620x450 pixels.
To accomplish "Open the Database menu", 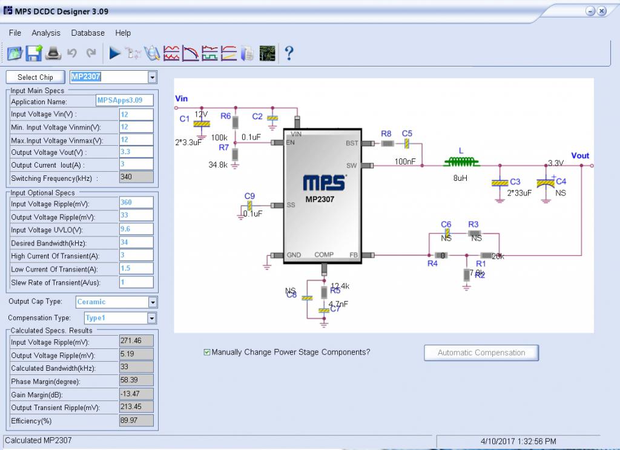I will (x=88, y=33).
